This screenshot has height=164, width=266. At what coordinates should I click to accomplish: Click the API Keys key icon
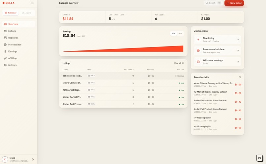coord(5,58)
